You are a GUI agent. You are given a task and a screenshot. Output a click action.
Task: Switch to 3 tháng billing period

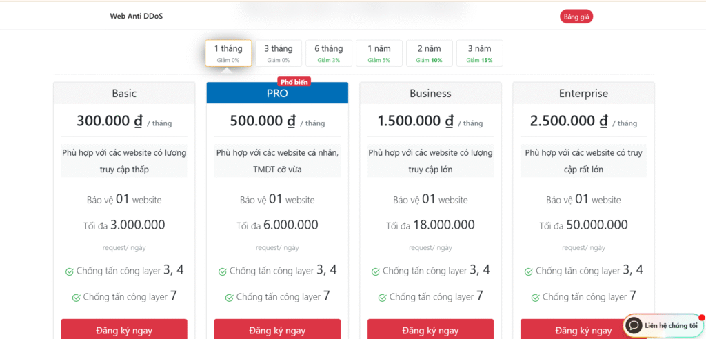[279, 53]
